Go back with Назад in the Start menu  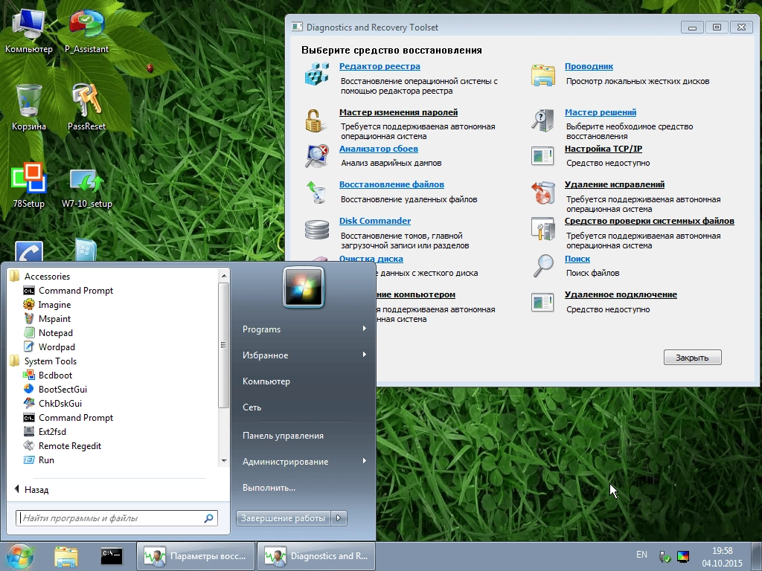31,490
